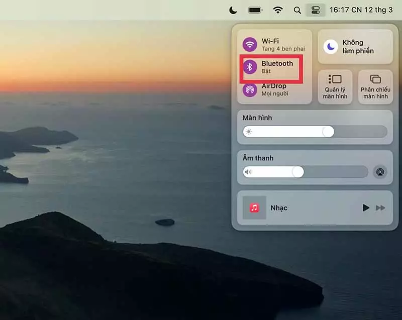
Task: Open Bluetooth settings via Bluetooth label
Action: click(277, 63)
